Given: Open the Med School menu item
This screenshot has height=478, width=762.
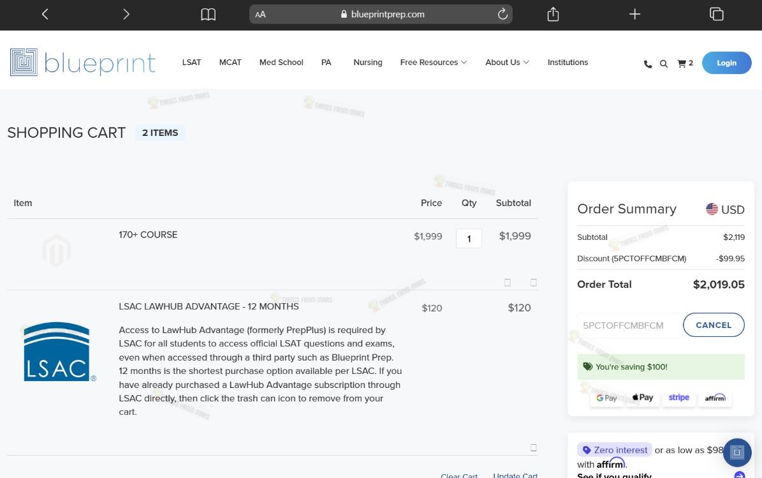Looking at the screenshot, I should click(281, 63).
